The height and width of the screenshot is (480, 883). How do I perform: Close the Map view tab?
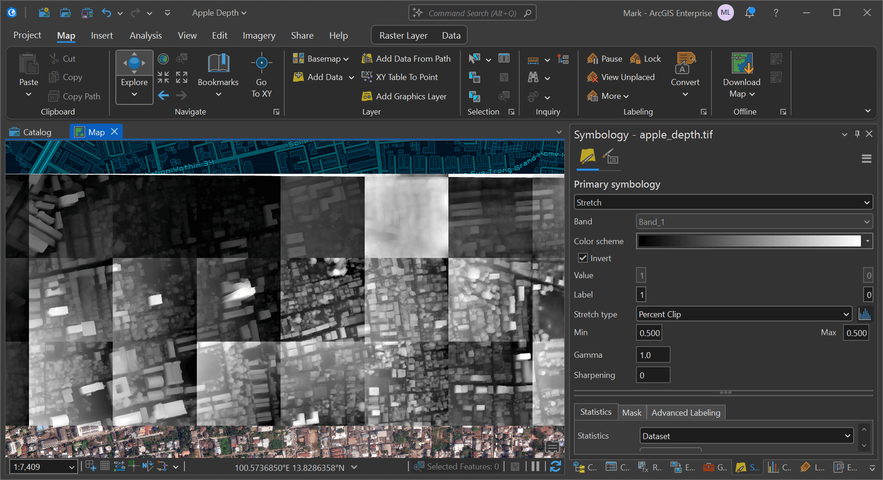pyautogui.click(x=115, y=131)
